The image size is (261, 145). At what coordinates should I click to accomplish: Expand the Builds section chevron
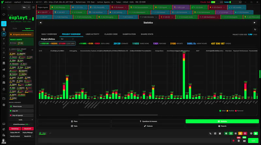32,120
